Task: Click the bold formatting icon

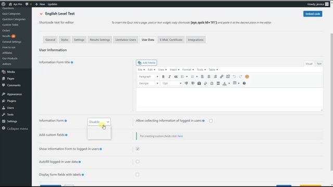Action: (x=163, y=76)
